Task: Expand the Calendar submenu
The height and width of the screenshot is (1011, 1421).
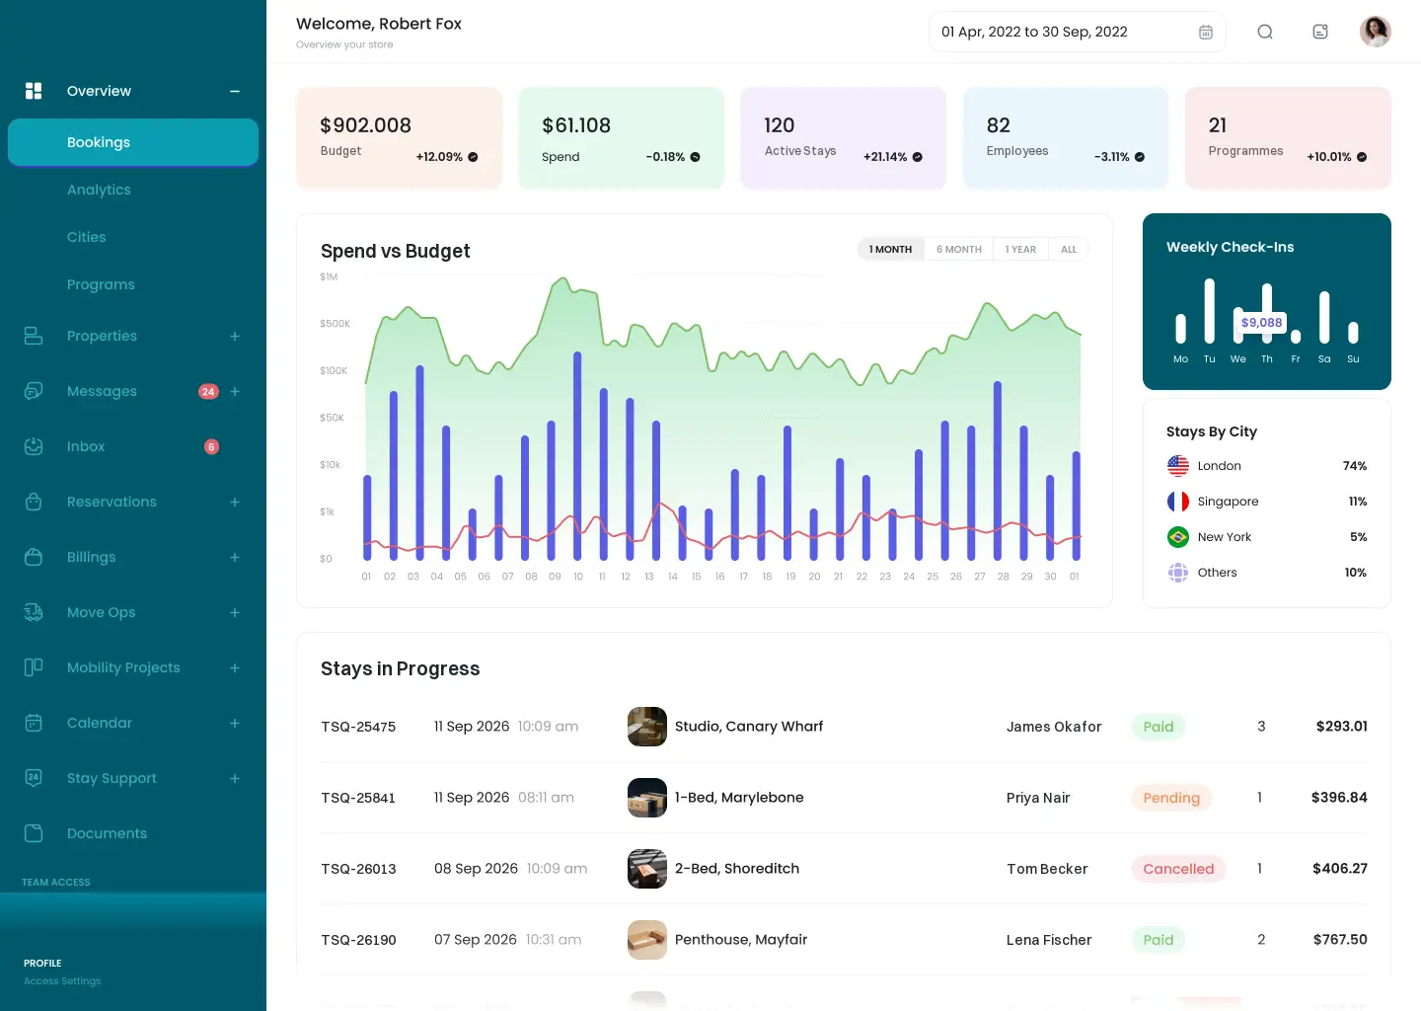Action: click(x=235, y=723)
